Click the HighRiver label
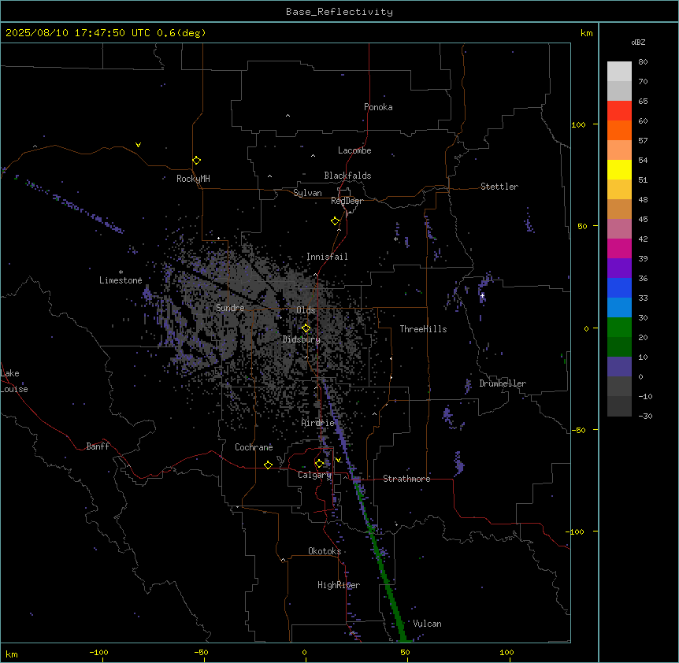This screenshot has width=679, height=663. [339, 585]
